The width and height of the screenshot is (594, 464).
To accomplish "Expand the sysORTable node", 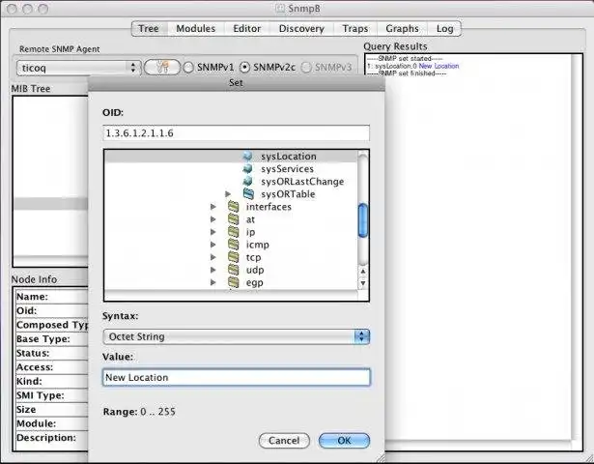I will pos(228,194).
